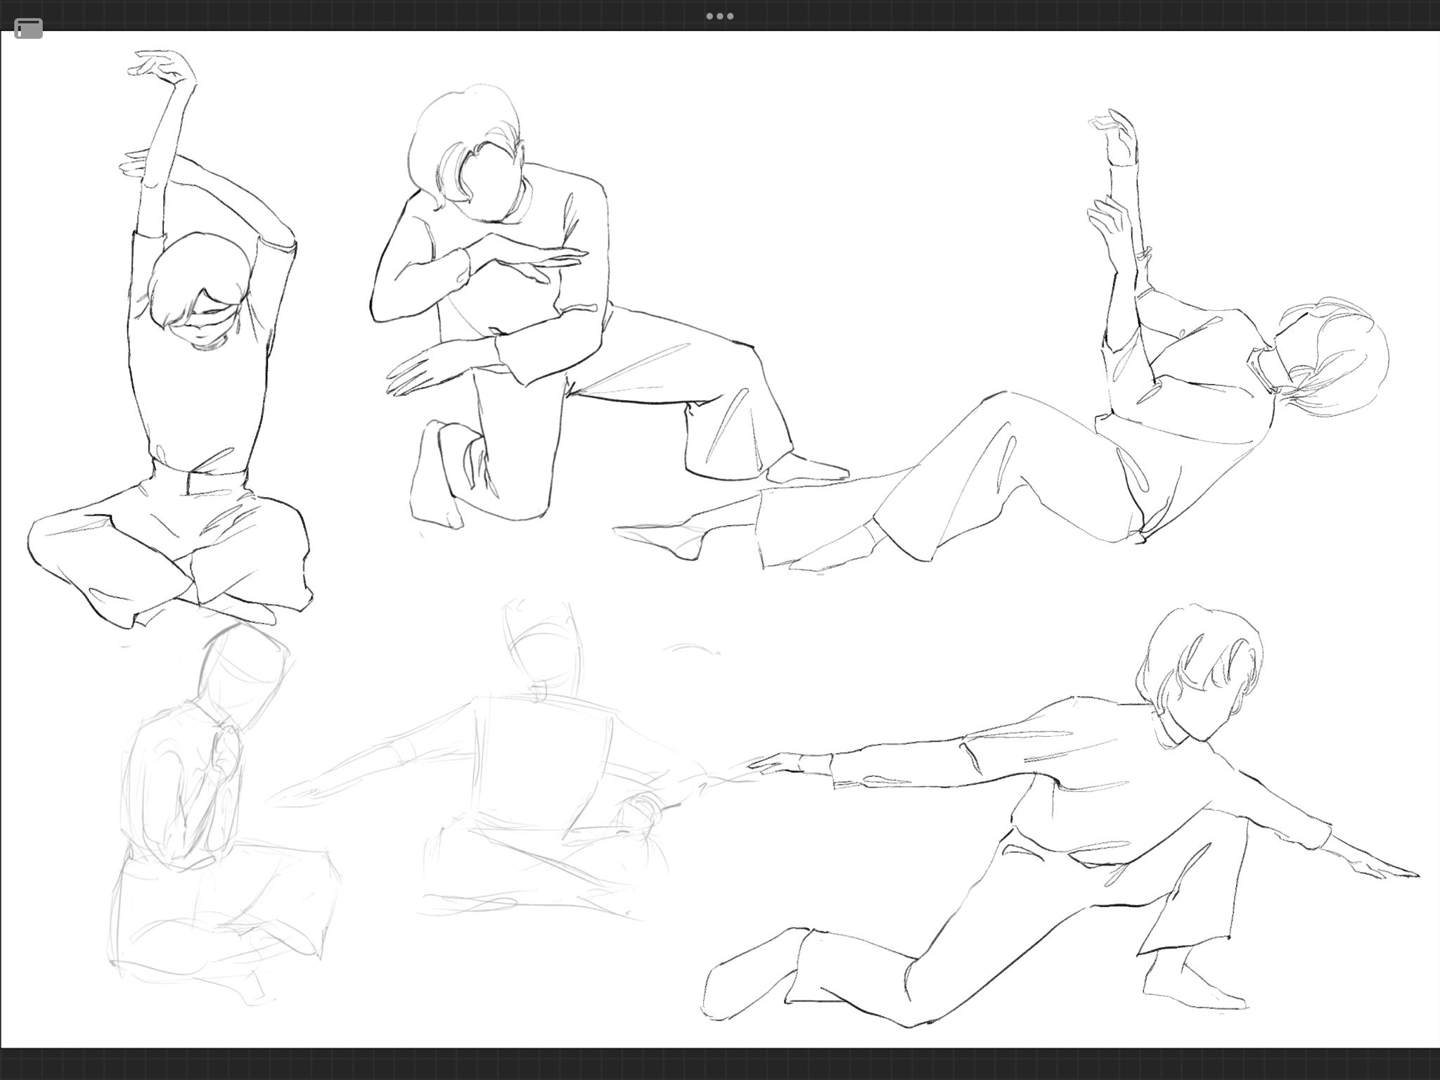Open the three-dot multitasking menu
The height and width of the screenshot is (1080, 1440).
pos(719,15)
